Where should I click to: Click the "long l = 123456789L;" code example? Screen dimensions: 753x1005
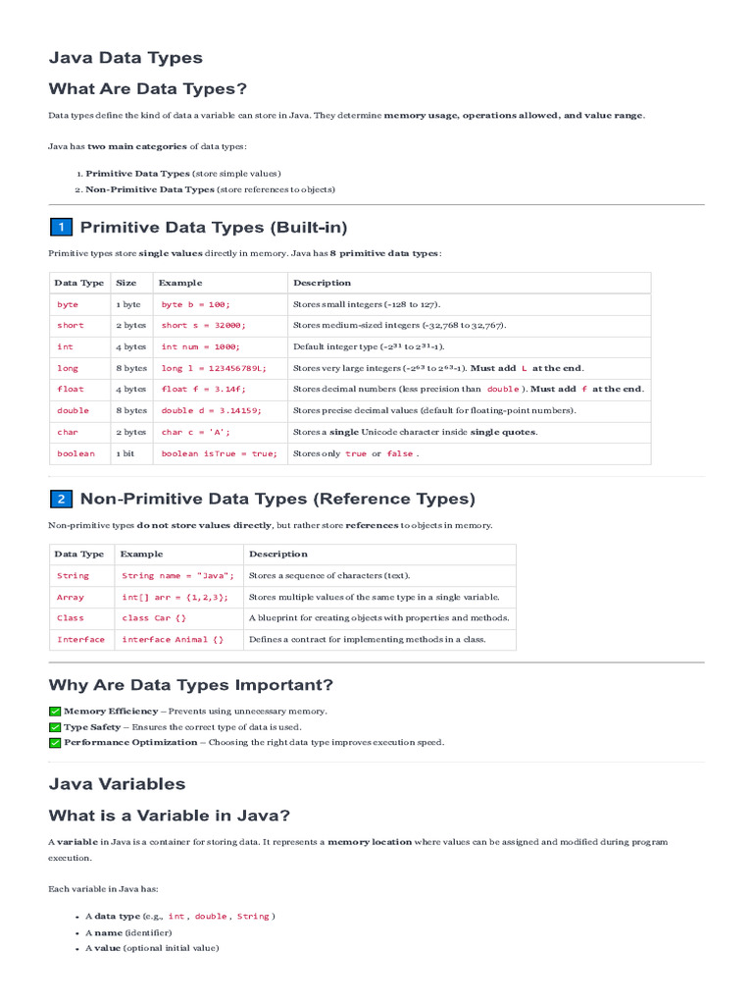click(214, 368)
